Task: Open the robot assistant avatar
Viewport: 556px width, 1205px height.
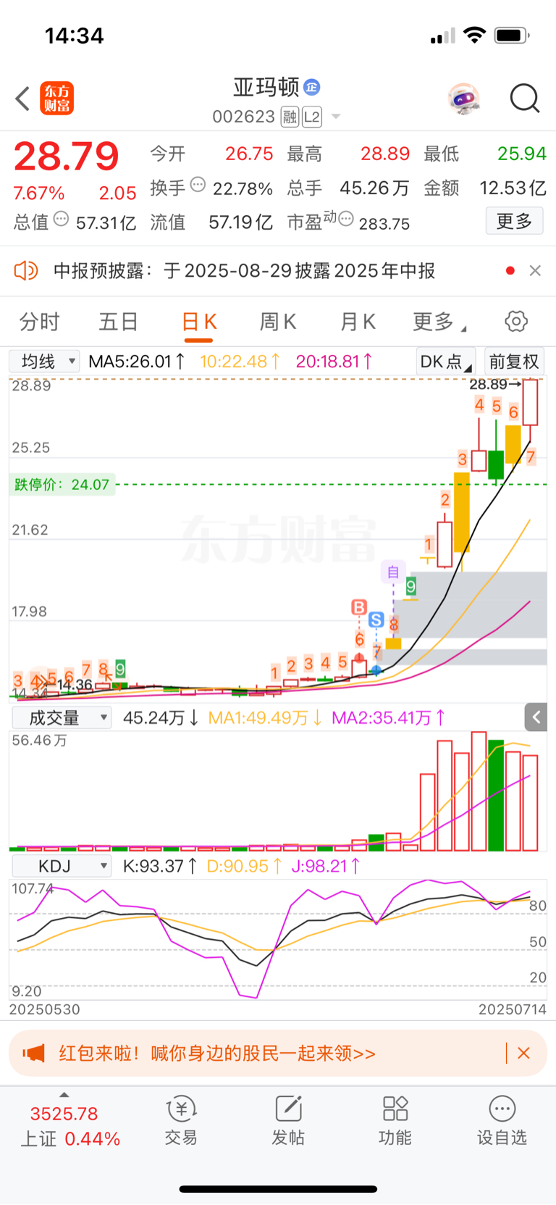Action: click(463, 99)
